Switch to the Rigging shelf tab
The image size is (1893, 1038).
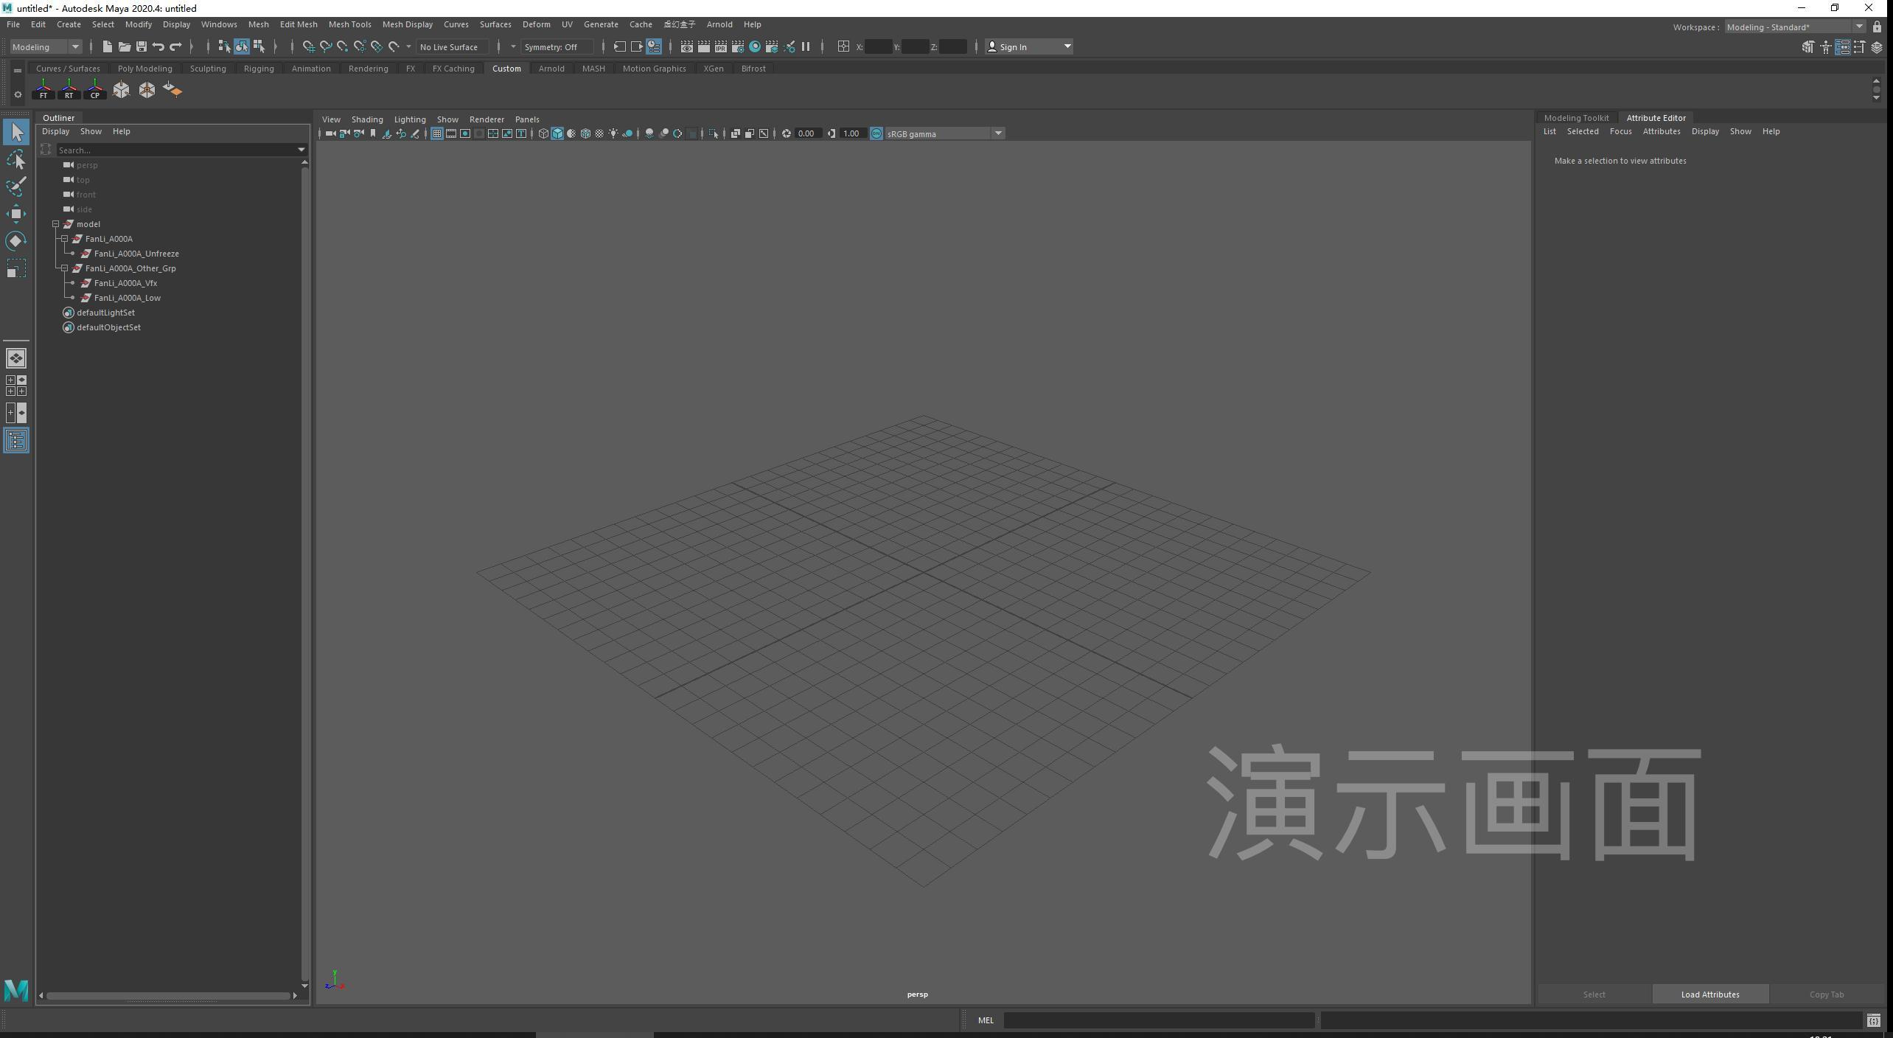point(259,69)
